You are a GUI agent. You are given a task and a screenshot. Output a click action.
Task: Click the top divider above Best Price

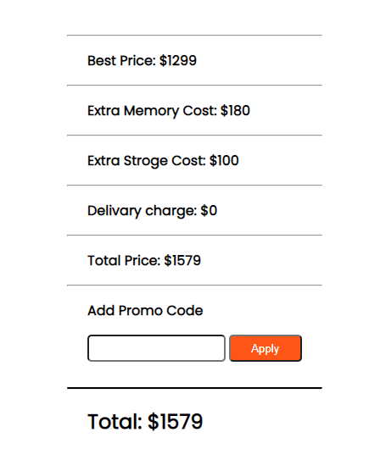tap(194, 36)
